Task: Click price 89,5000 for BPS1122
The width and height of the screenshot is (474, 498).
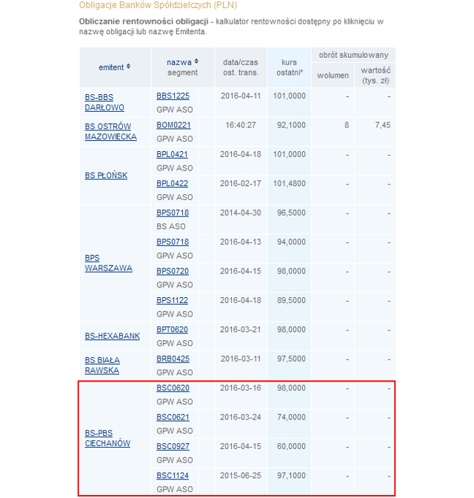Action: [291, 300]
